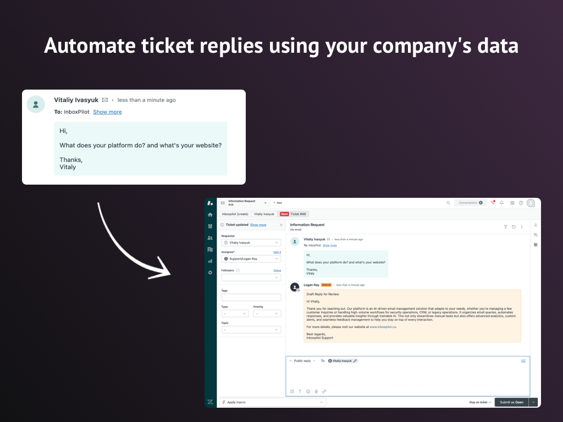Click the Conversations button in top bar

pyautogui.click(x=471, y=203)
